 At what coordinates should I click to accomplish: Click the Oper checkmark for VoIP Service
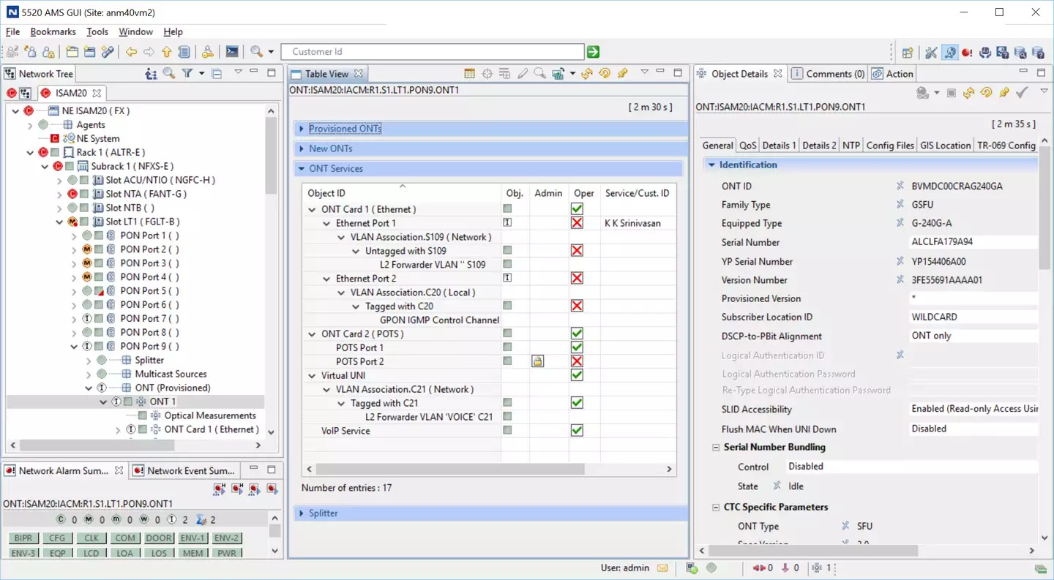[577, 431]
